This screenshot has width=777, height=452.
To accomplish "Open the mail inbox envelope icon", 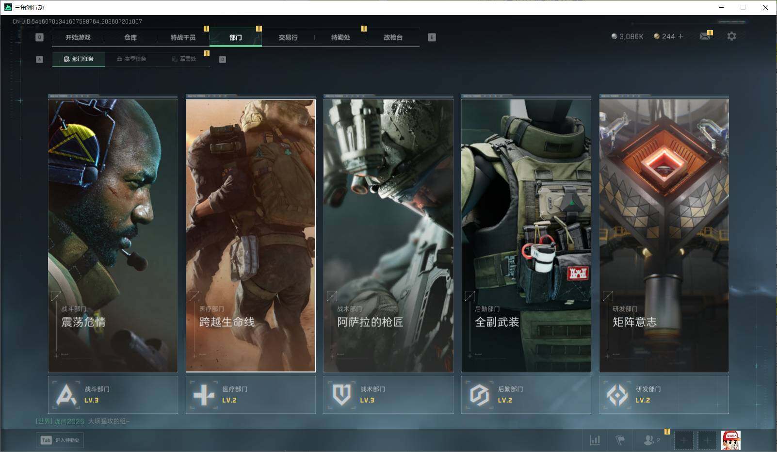I will tap(705, 36).
